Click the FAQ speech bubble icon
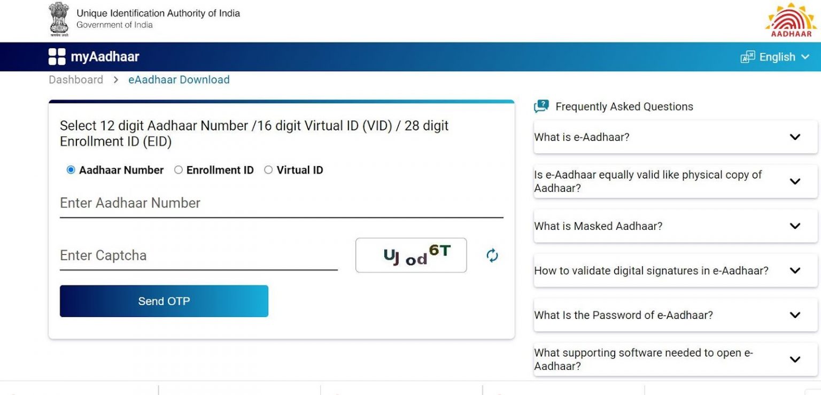 click(541, 106)
